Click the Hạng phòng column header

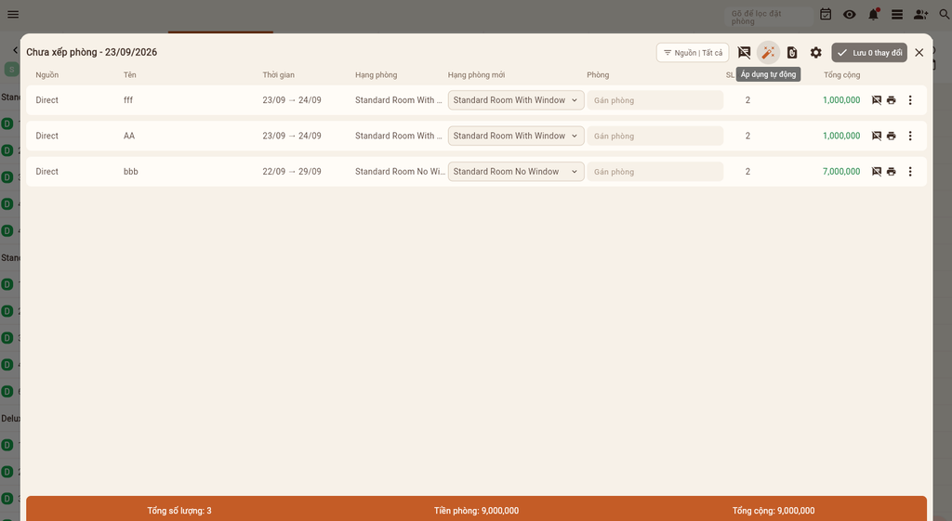click(x=376, y=74)
